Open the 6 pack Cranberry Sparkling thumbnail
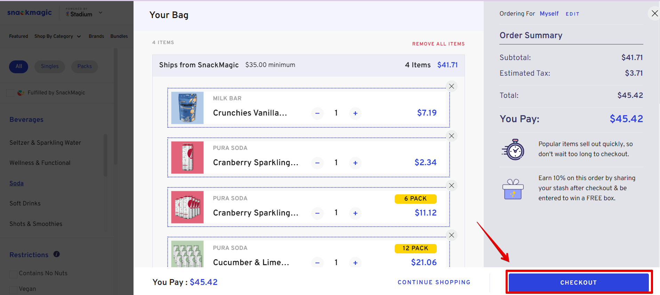The width and height of the screenshot is (660, 295). click(x=187, y=207)
